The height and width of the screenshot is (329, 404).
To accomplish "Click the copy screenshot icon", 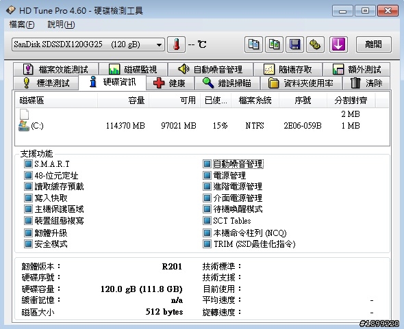I will (x=274, y=44).
